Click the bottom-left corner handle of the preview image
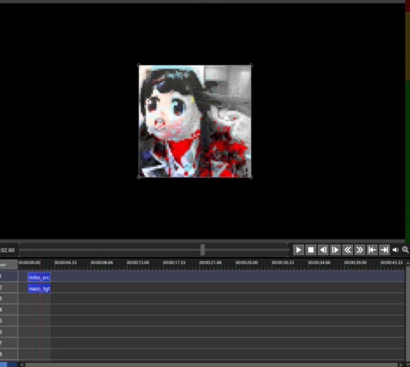The image size is (410, 367). point(139,178)
